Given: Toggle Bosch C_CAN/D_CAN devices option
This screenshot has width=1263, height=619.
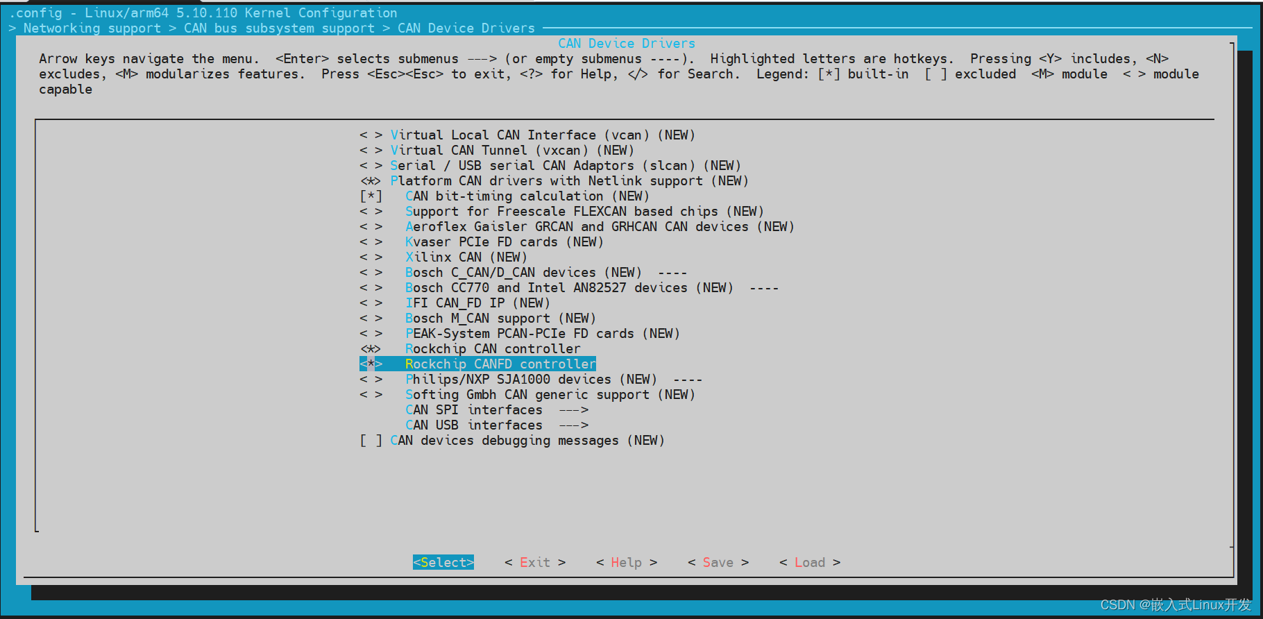Looking at the screenshot, I should tap(523, 273).
